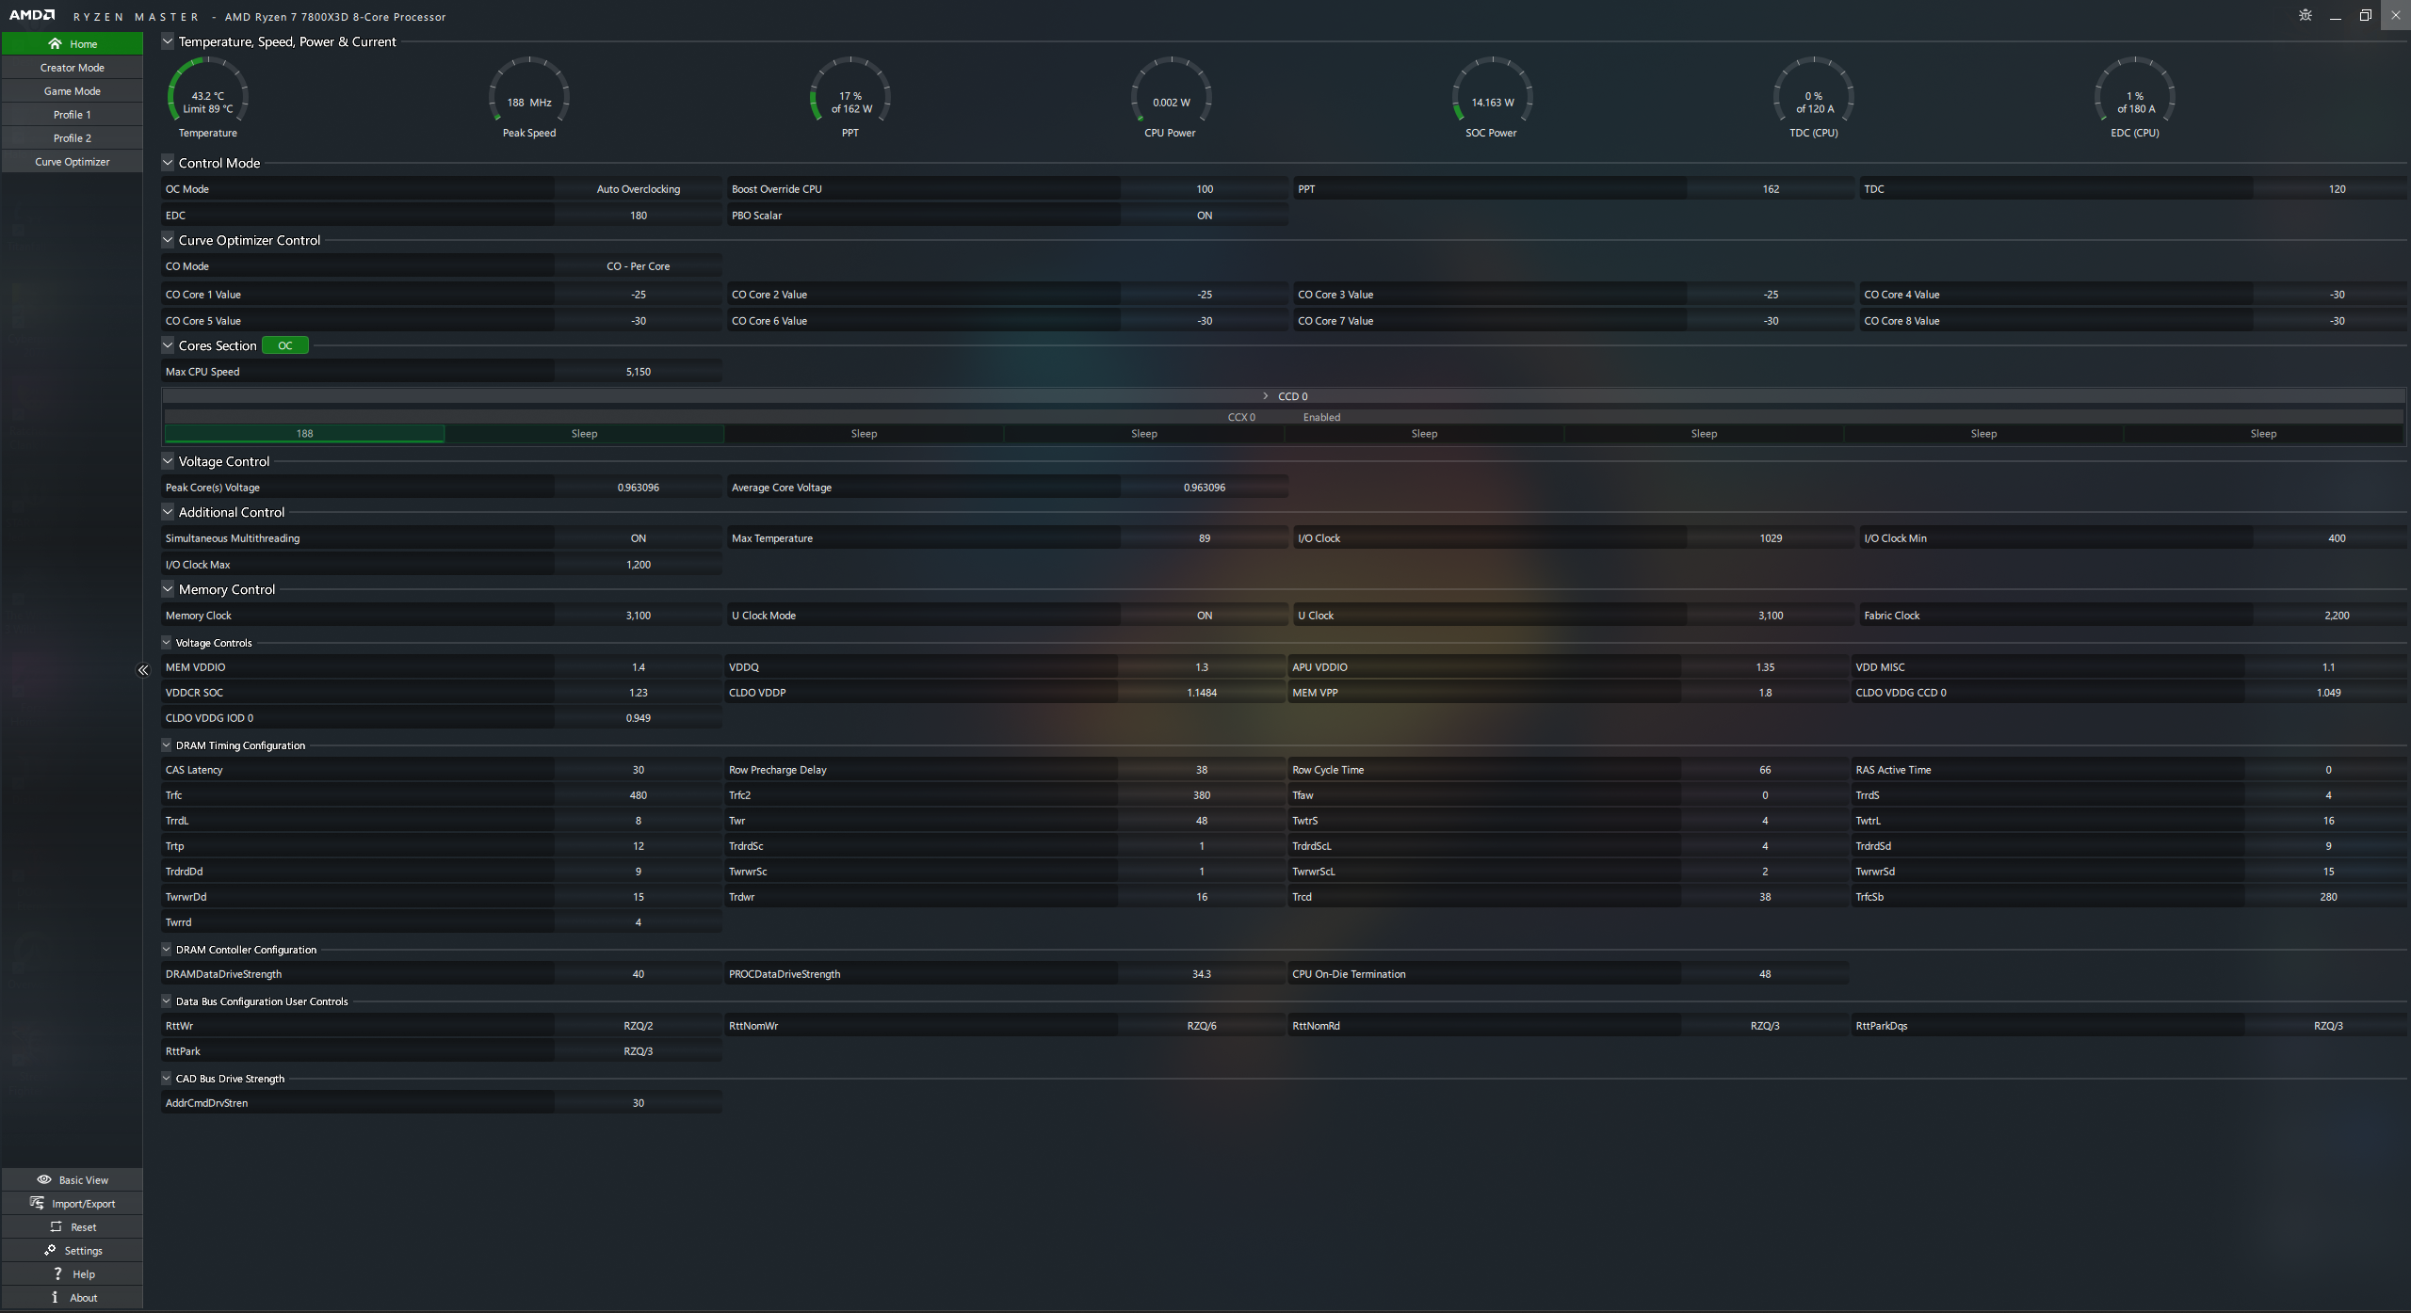This screenshot has height=1313, width=2411.
Task: Click the second core bar labeled Sleep
Action: click(584, 434)
